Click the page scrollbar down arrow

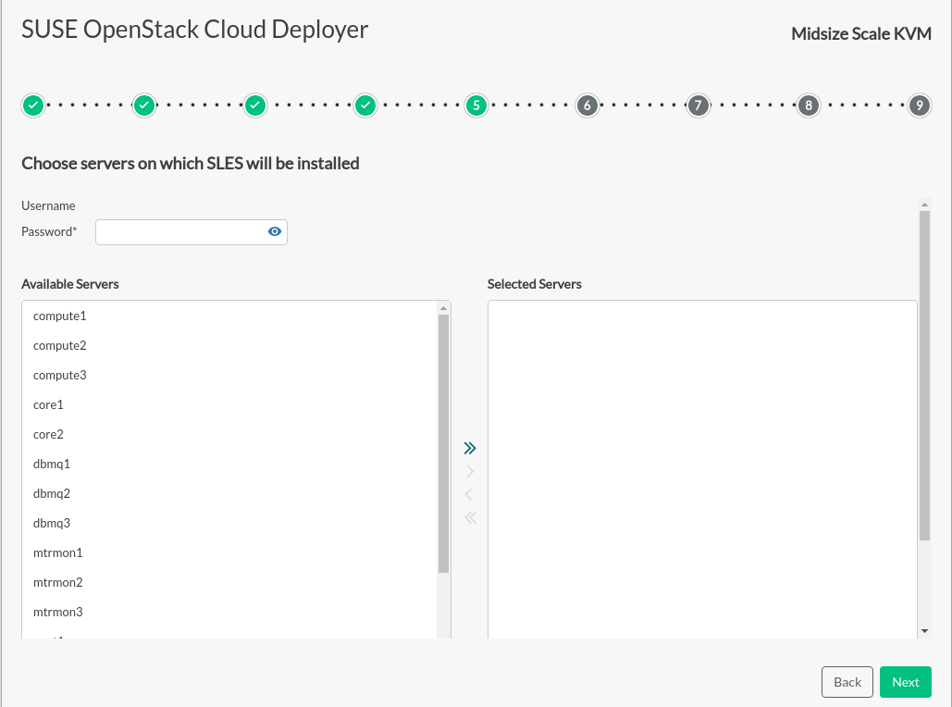coord(924,630)
